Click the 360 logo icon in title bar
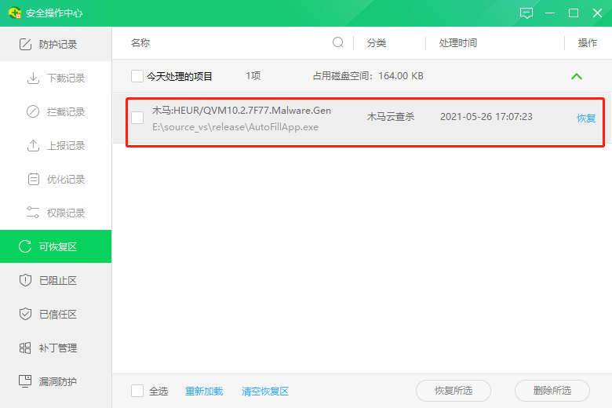Screen dimensions: 612x408 pyautogui.click(x=15, y=13)
